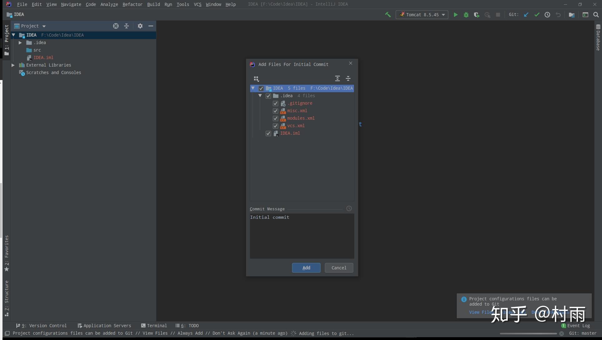Deselect the IDEA.iml checkbox
Image resolution: width=602 pixels, height=340 pixels.
pos(268,133)
